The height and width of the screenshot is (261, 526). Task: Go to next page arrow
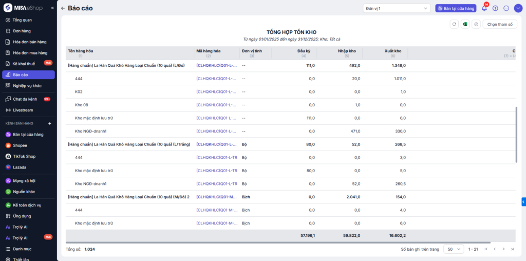coord(503,249)
